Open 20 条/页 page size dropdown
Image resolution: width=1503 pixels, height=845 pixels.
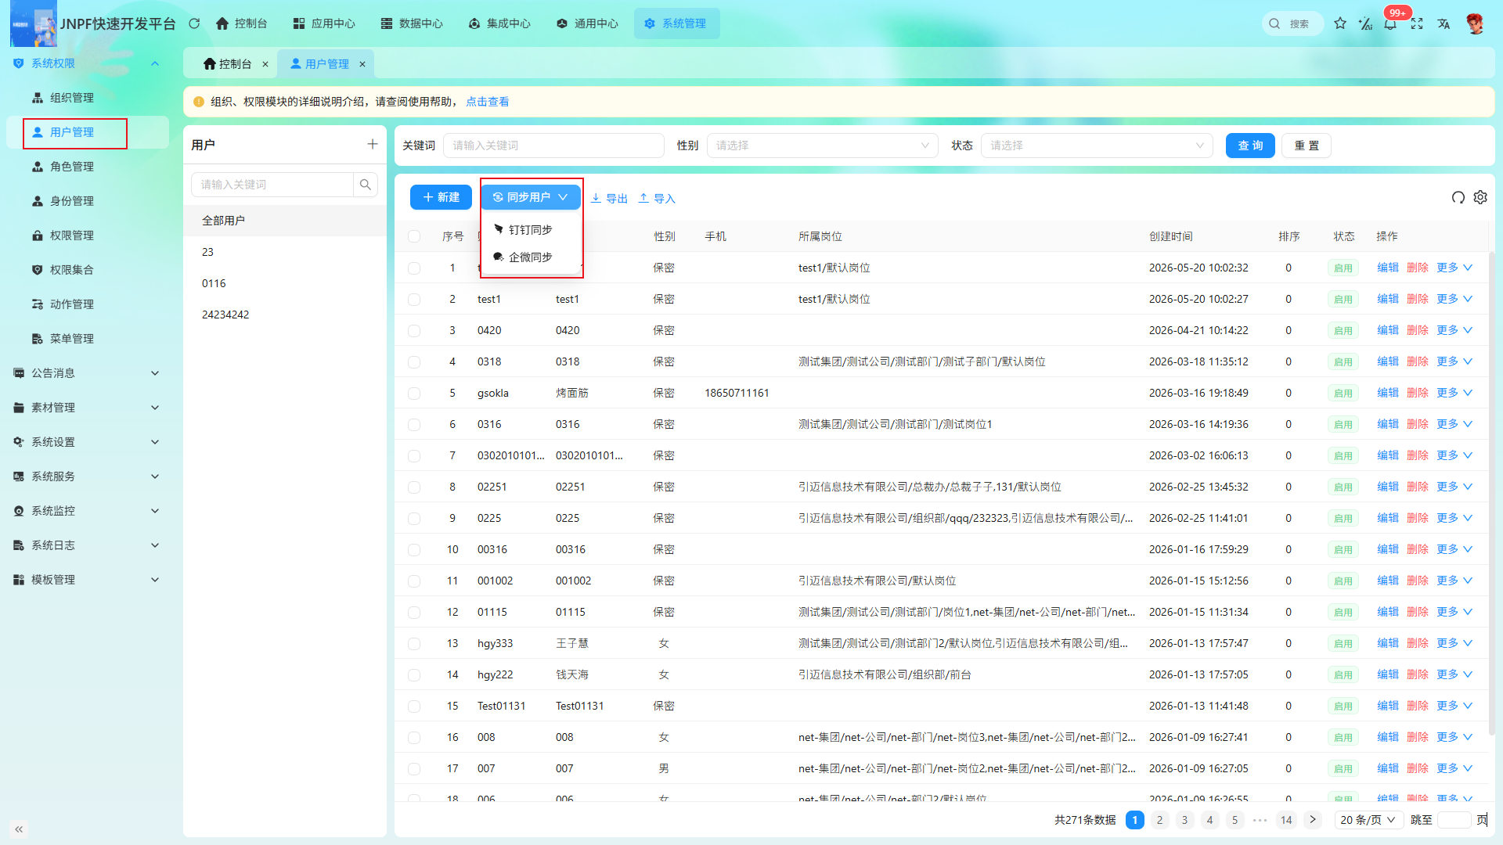point(1368,820)
